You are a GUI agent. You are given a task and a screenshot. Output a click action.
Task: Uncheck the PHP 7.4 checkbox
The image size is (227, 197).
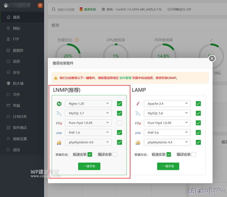119,133
